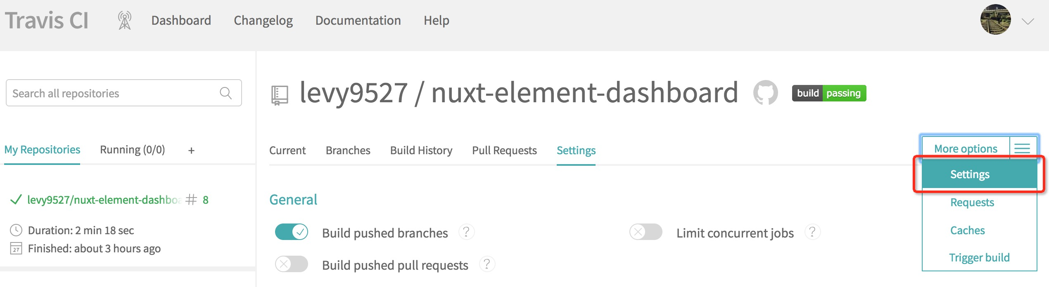Open the repository on GitHub via the Octocat icon
This screenshot has height=287, width=1049.
point(766,92)
